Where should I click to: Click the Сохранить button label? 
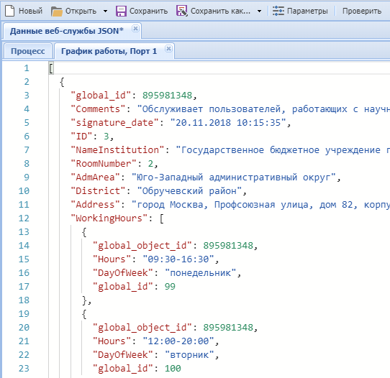pos(148,11)
